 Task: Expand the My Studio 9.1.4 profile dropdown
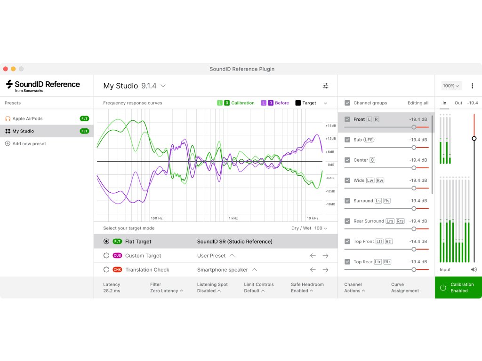tap(163, 86)
